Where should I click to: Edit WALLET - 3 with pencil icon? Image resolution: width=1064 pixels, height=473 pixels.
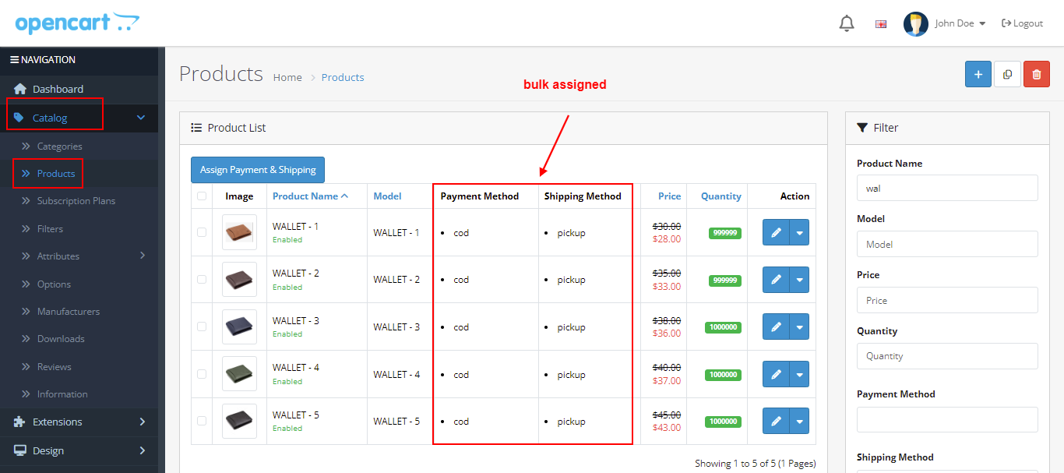[776, 327]
